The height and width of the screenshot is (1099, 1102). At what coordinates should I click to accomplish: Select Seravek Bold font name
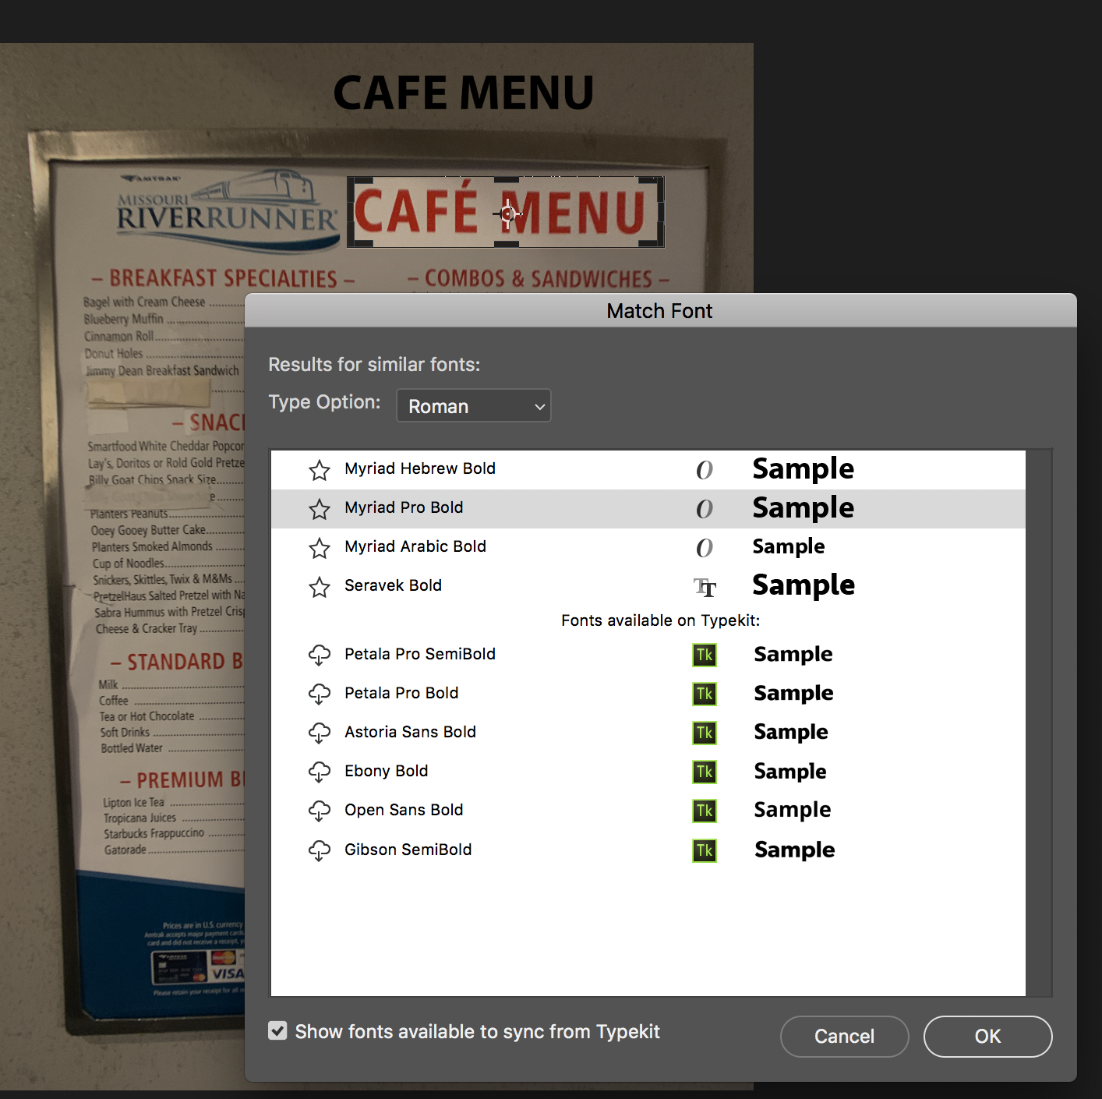(x=393, y=585)
